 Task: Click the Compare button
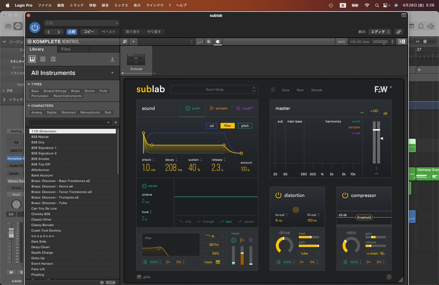click(72, 32)
